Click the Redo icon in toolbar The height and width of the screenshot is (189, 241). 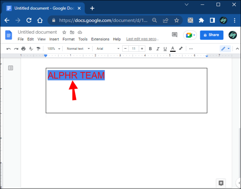point(16,49)
